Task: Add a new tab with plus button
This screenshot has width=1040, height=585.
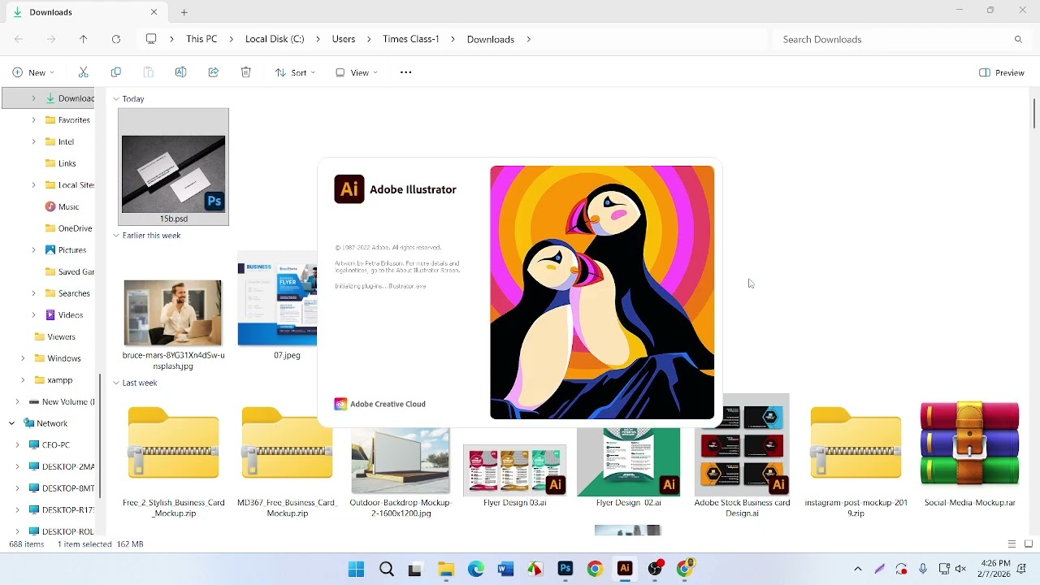Action: tap(184, 12)
